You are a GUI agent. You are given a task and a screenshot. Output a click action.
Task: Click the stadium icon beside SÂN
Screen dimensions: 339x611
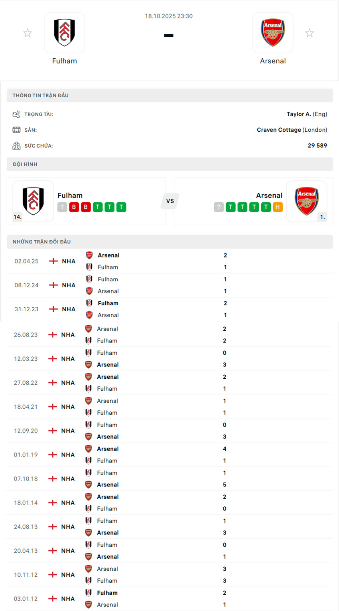pos(16,130)
